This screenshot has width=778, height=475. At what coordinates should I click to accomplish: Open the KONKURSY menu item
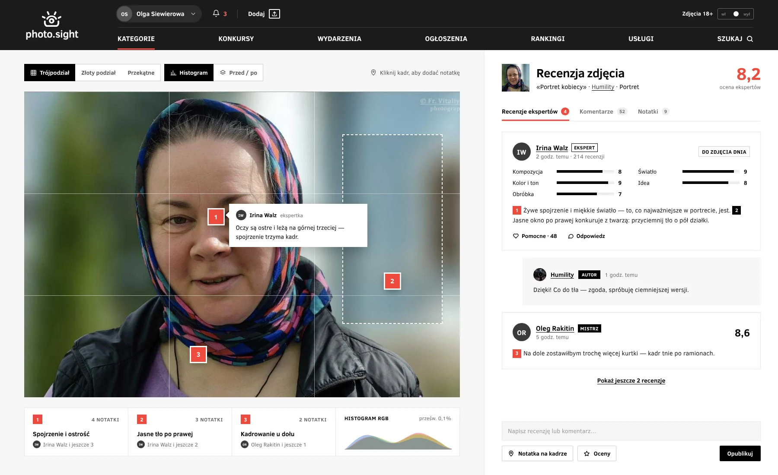[x=236, y=39]
